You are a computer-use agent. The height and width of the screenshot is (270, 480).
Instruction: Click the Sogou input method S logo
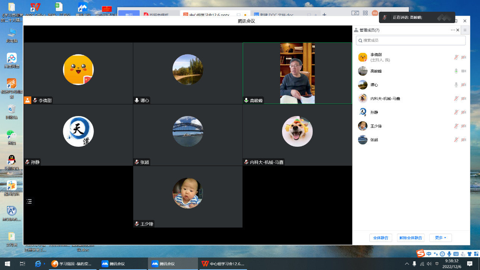[x=420, y=253]
